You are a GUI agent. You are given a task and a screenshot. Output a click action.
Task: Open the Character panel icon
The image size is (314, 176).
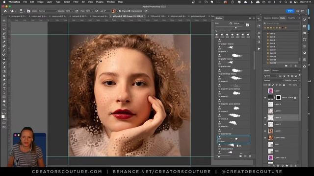[259, 33]
